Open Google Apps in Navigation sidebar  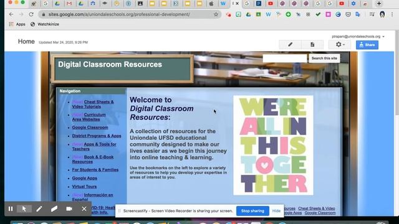[x=85, y=178]
